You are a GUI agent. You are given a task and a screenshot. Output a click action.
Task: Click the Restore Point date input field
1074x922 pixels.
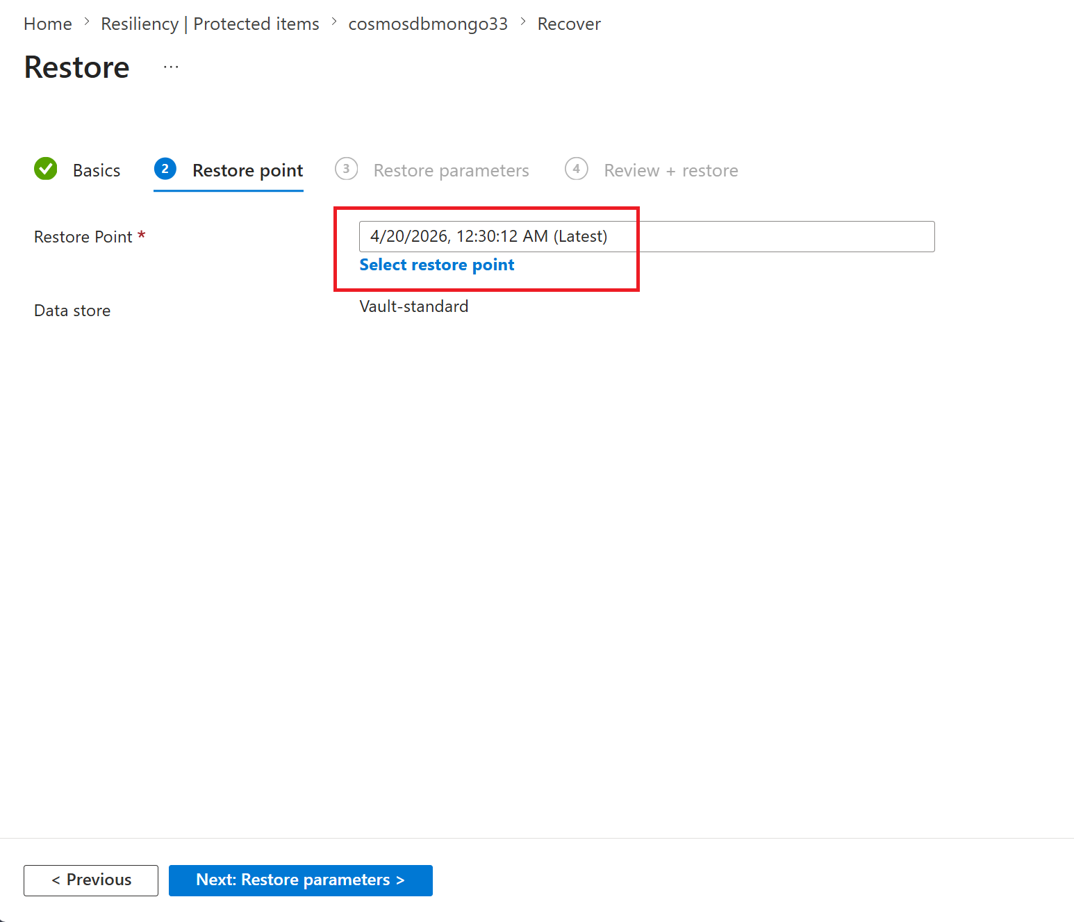tap(647, 236)
